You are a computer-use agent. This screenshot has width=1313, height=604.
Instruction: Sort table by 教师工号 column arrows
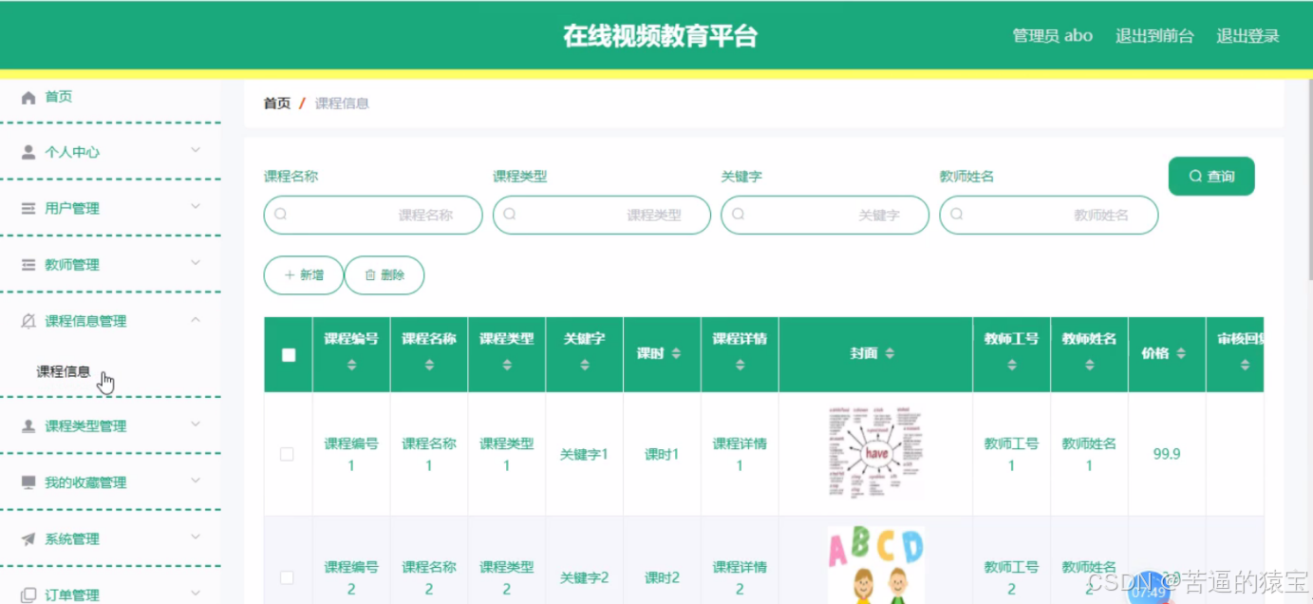click(x=1012, y=365)
